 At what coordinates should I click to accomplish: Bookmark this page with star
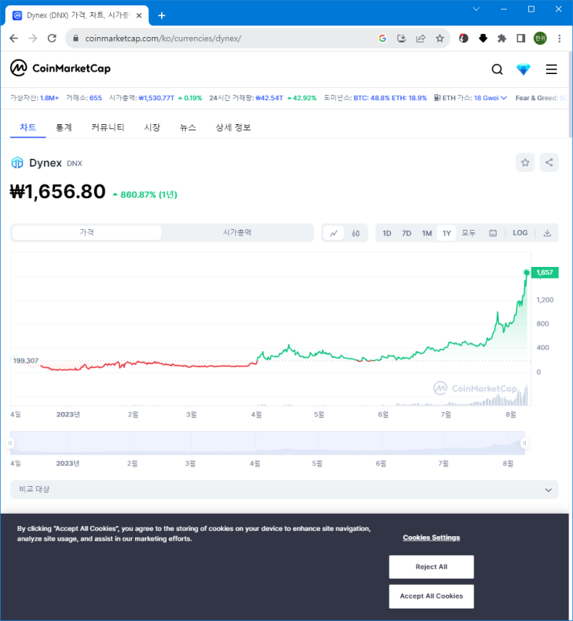tap(440, 39)
